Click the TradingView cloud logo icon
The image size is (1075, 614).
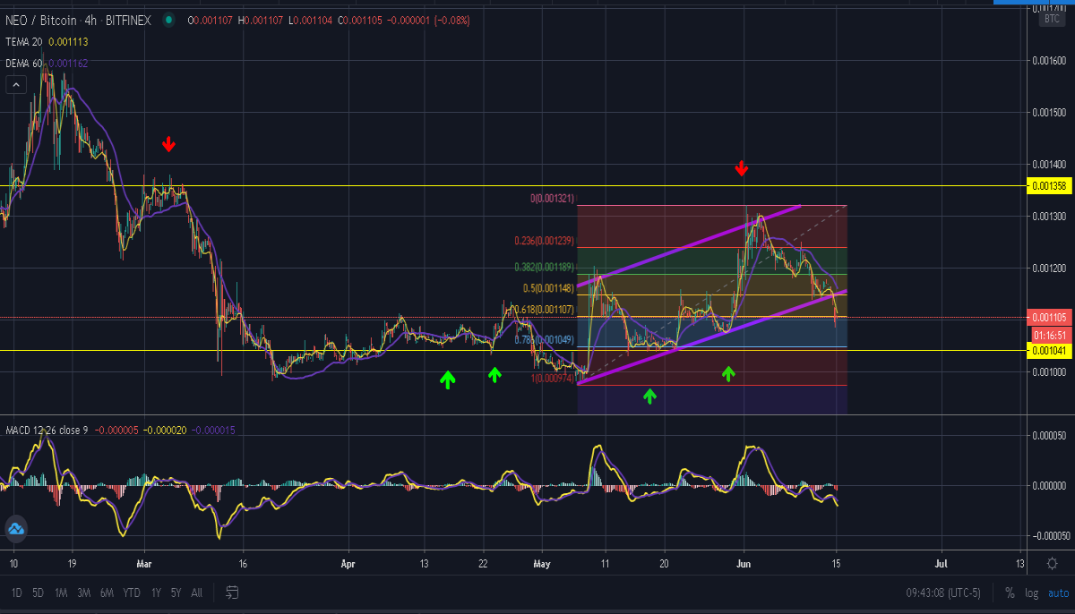pyautogui.click(x=15, y=529)
